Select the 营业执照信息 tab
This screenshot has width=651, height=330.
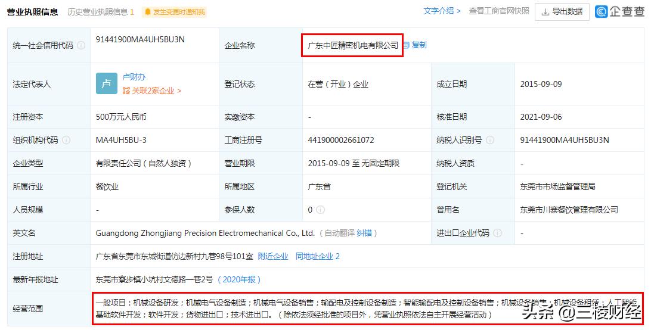click(32, 12)
